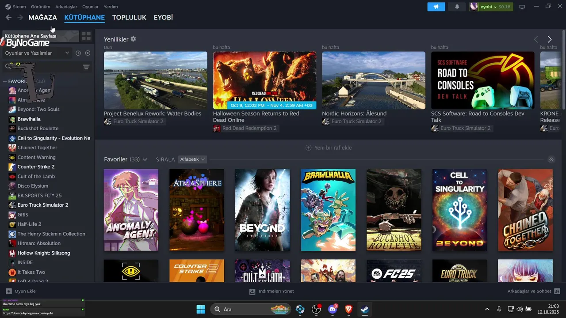This screenshot has height=318, width=566.
Task: Open the friends and chat icon
Action: coord(557,291)
